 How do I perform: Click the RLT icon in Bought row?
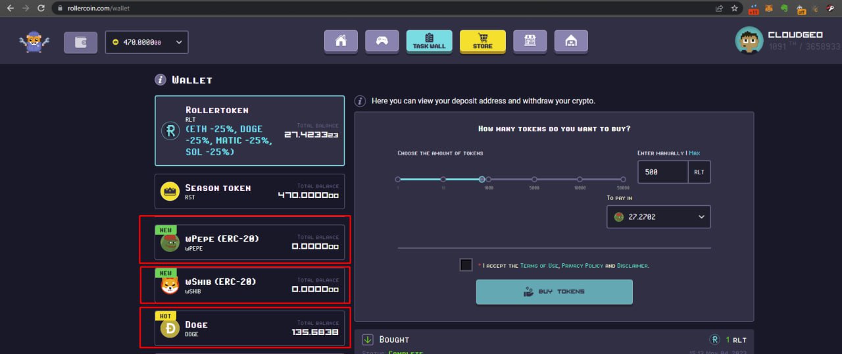[x=715, y=340]
